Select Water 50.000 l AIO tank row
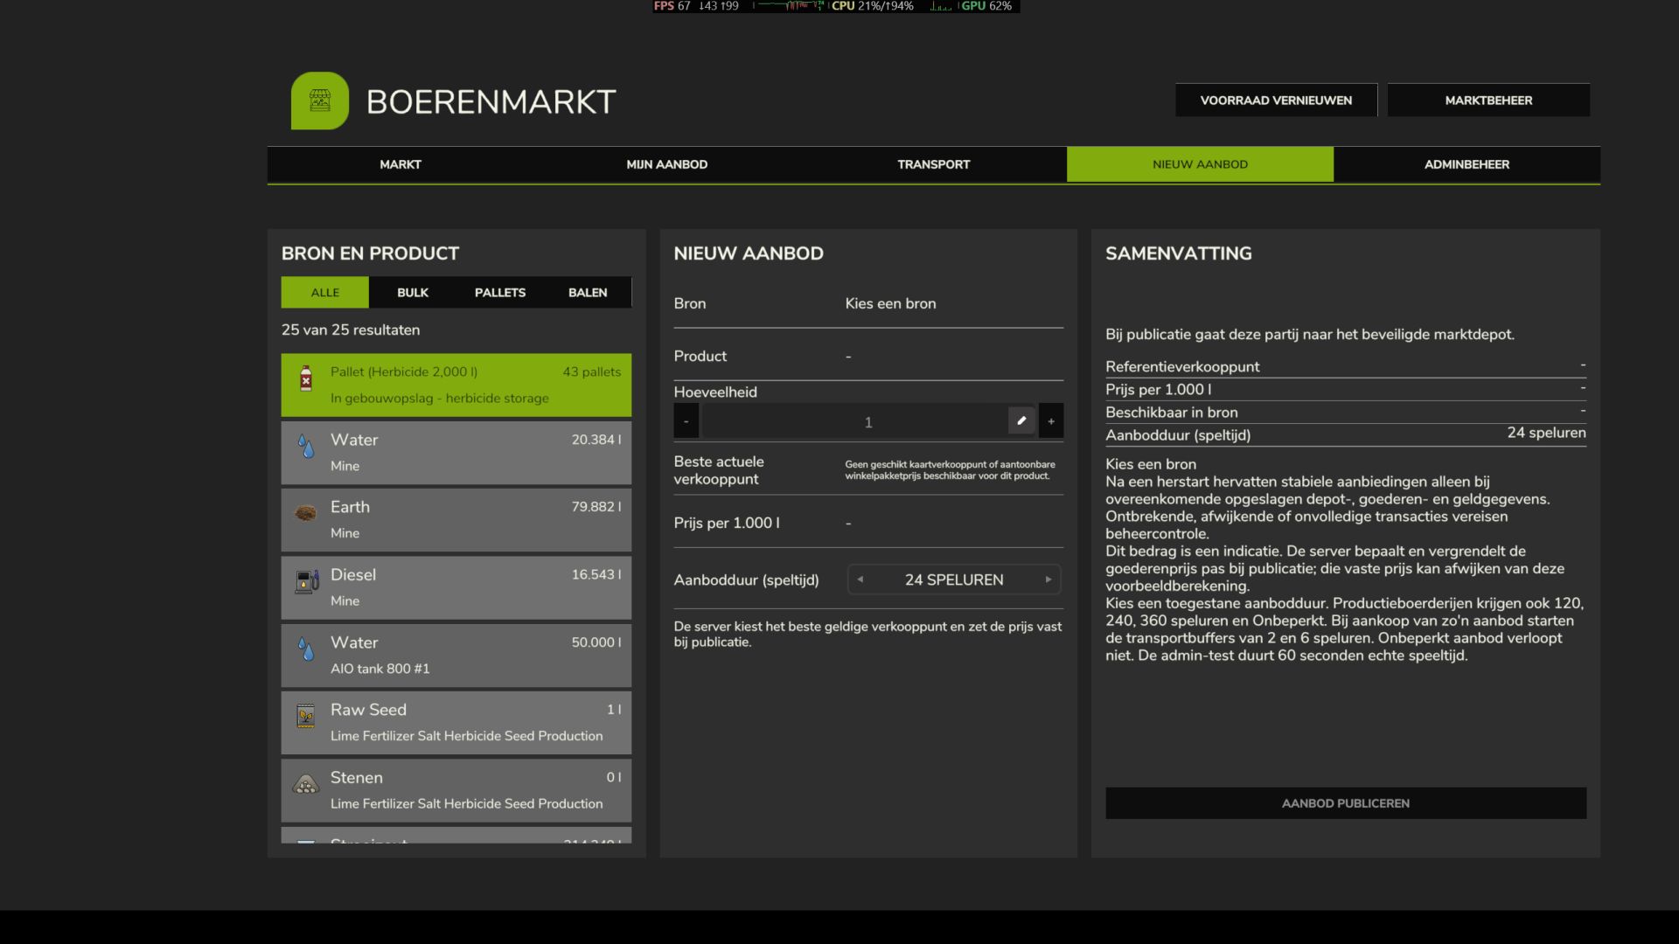Image resolution: width=1679 pixels, height=944 pixels. click(456, 656)
